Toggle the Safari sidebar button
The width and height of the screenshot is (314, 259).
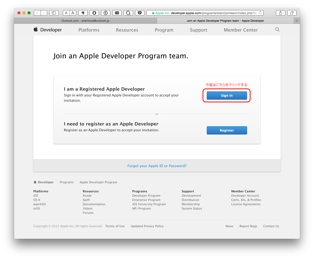point(54,13)
